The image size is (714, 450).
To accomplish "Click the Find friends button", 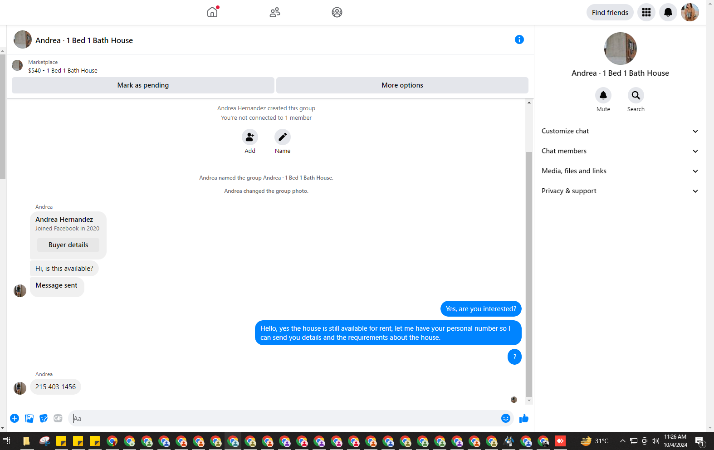I will pos(610,12).
